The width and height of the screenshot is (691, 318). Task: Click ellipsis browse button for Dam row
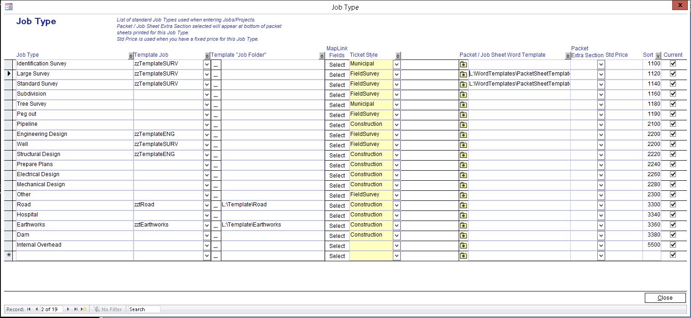click(x=216, y=236)
